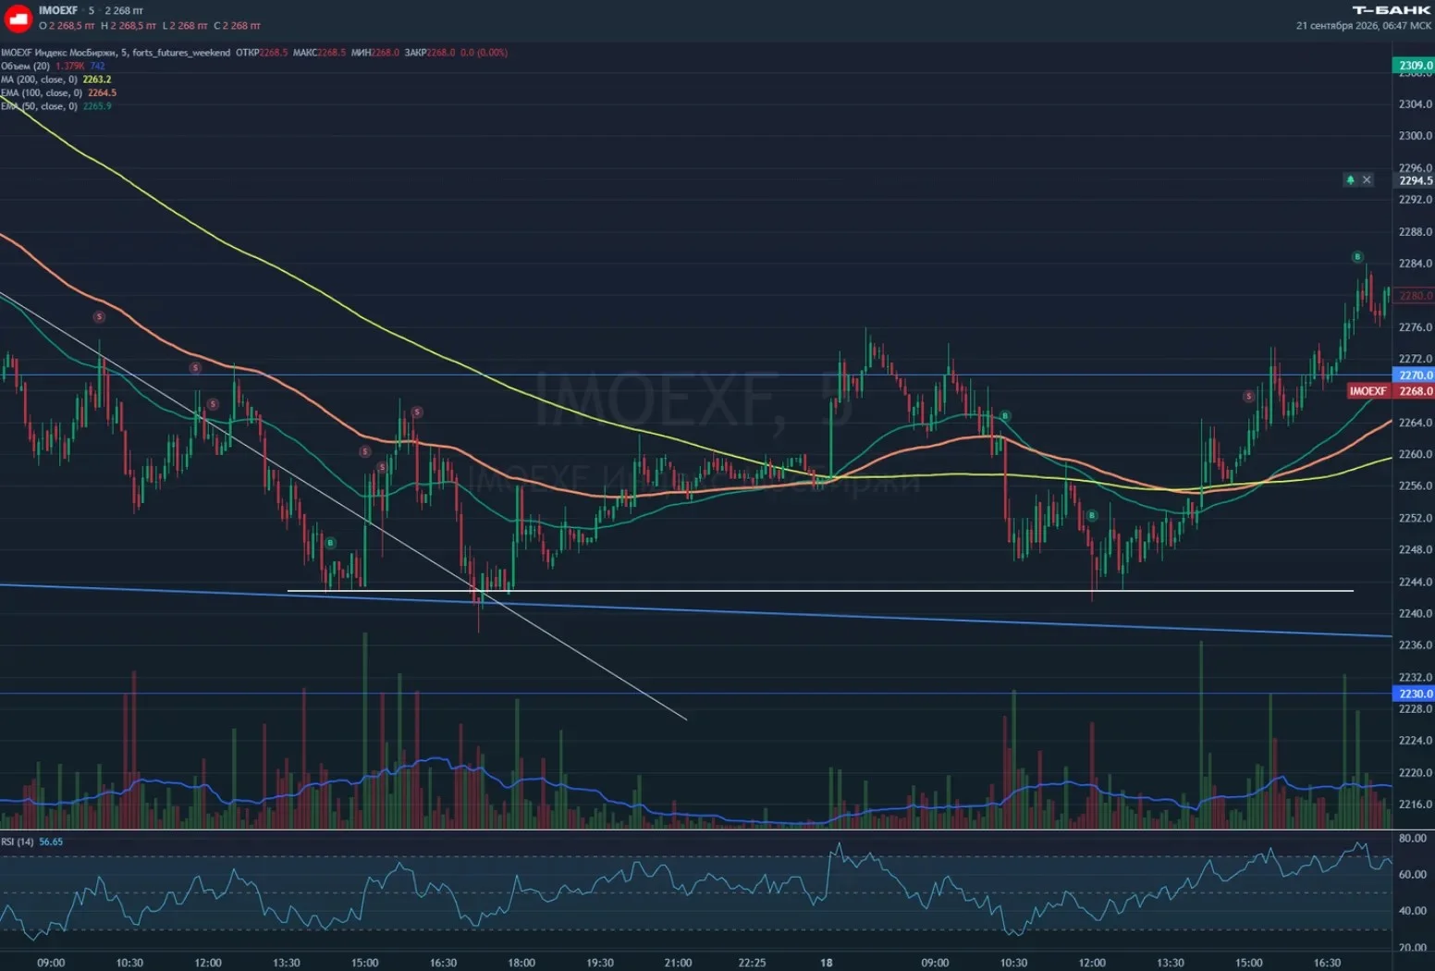Click the red IMOEXF instrument logo
Viewport: 1435px width, 971px height.
point(18,18)
